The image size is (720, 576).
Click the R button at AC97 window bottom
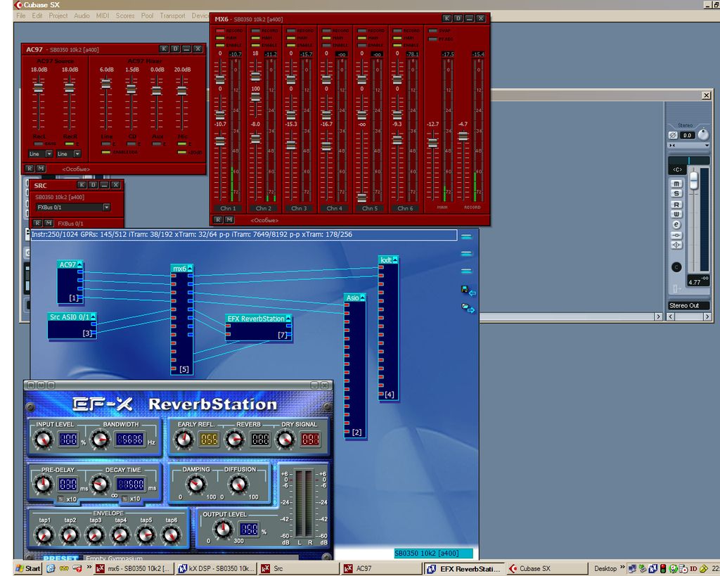[x=30, y=169]
